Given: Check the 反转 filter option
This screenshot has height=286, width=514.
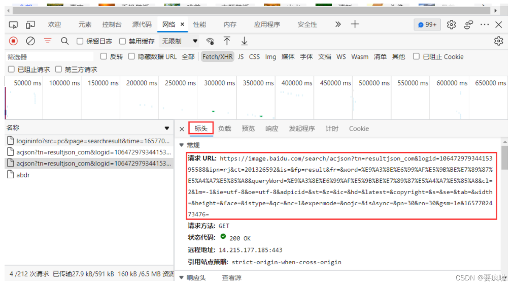Looking at the screenshot, I should coord(104,56).
